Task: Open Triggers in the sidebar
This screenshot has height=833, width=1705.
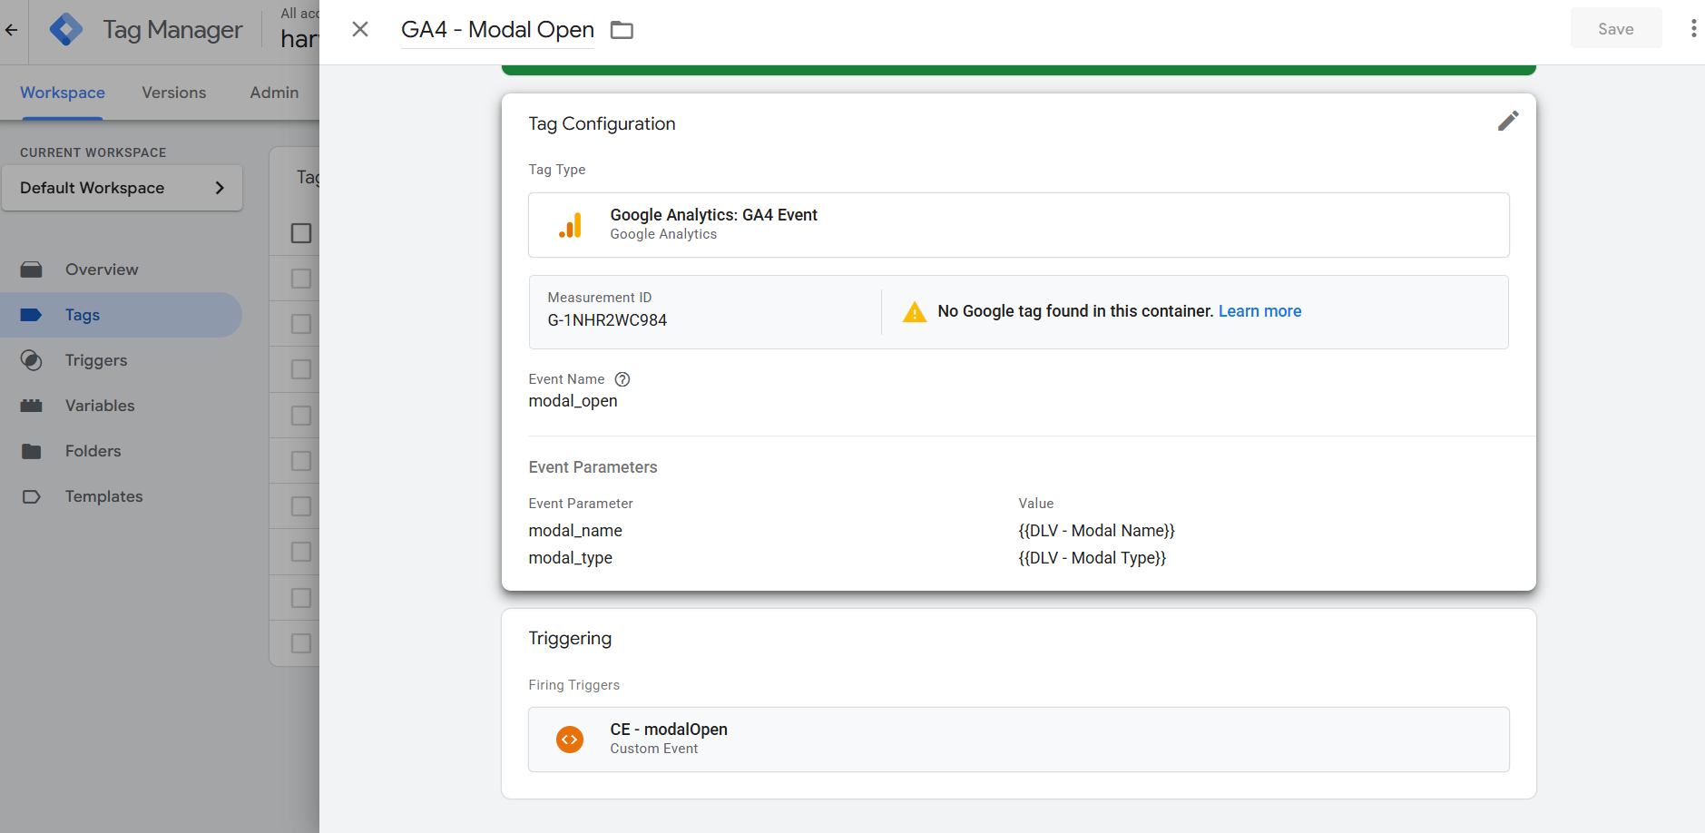Action: point(96,360)
